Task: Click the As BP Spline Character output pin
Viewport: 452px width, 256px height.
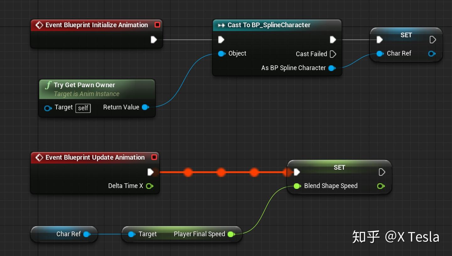Action: (x=332, y=68)
